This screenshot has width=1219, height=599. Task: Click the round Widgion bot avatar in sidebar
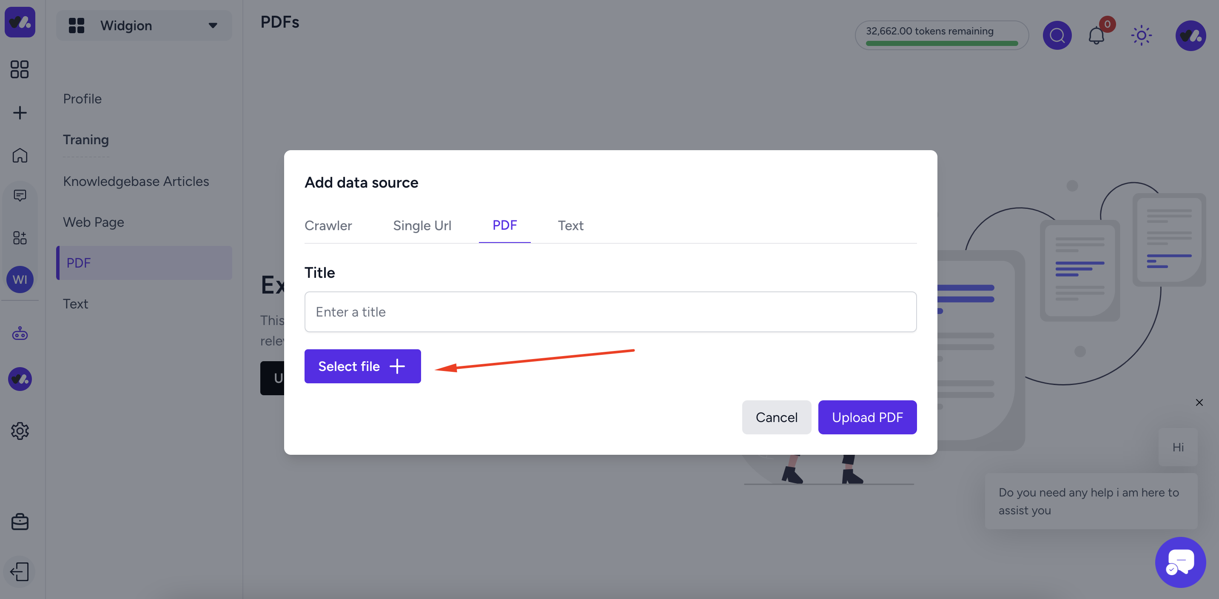tap(20, 379)
